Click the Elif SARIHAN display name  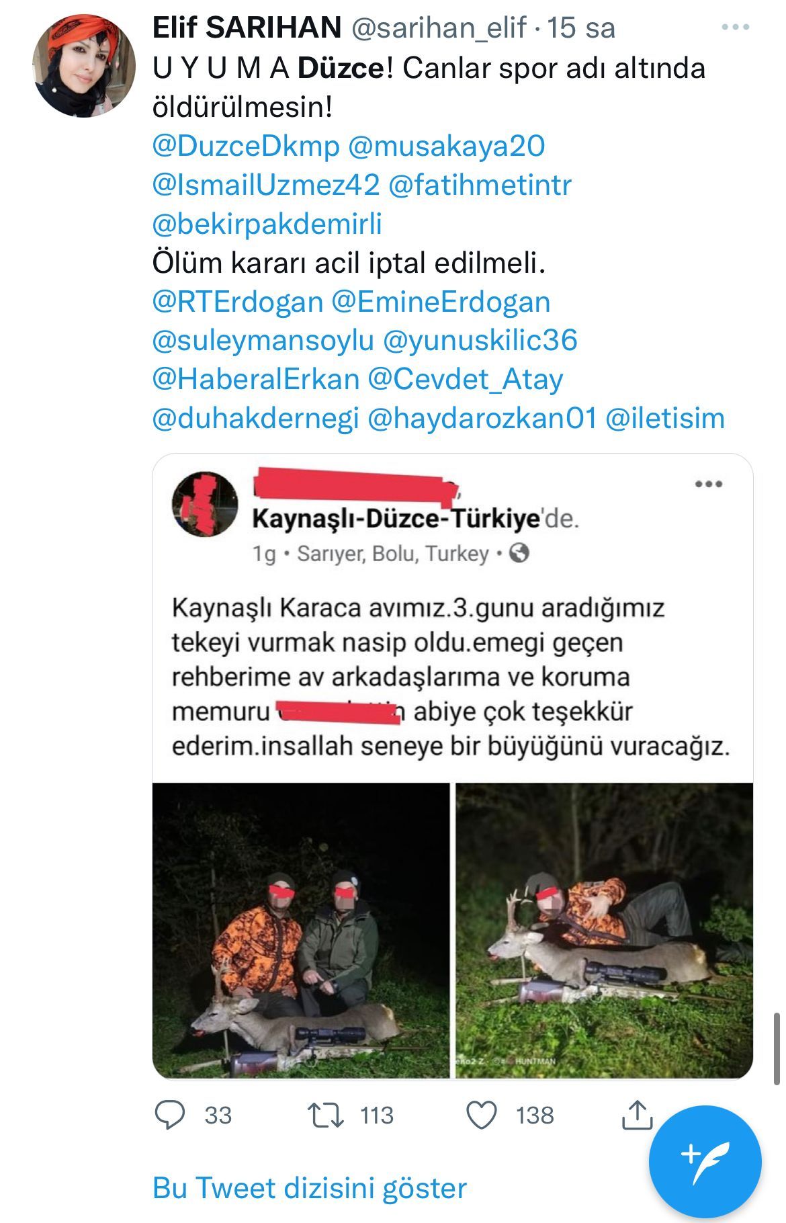click(x=247, y=28)
